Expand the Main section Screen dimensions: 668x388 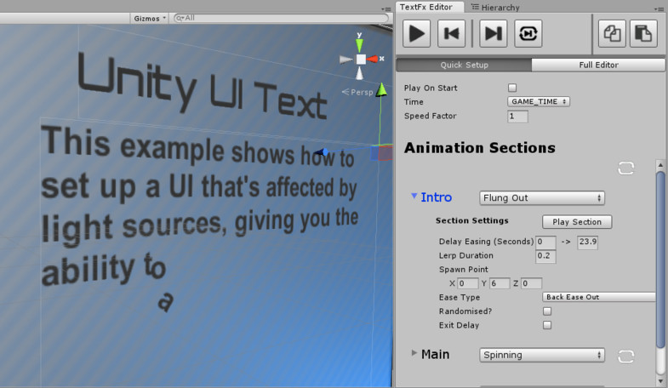414,353
